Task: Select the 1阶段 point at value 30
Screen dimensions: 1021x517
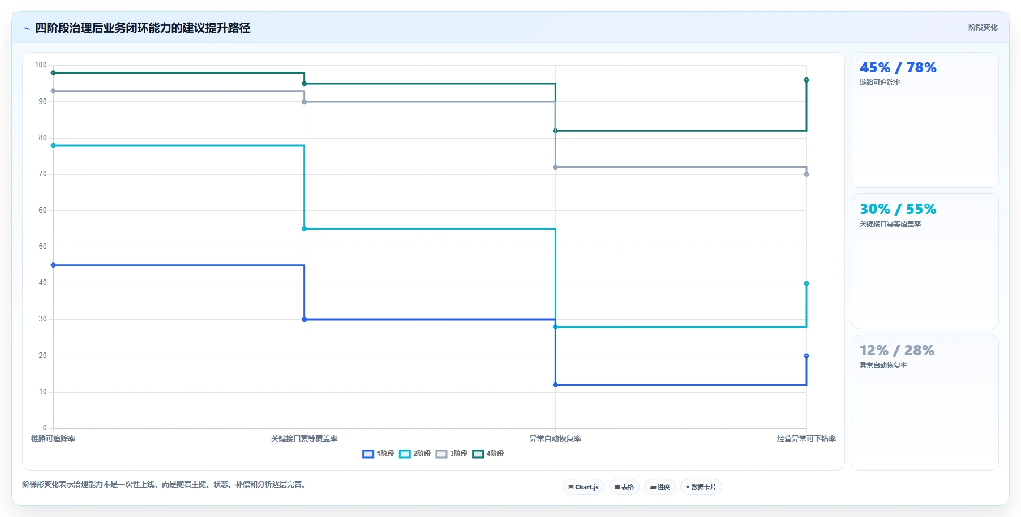Action: pos(304,320)
